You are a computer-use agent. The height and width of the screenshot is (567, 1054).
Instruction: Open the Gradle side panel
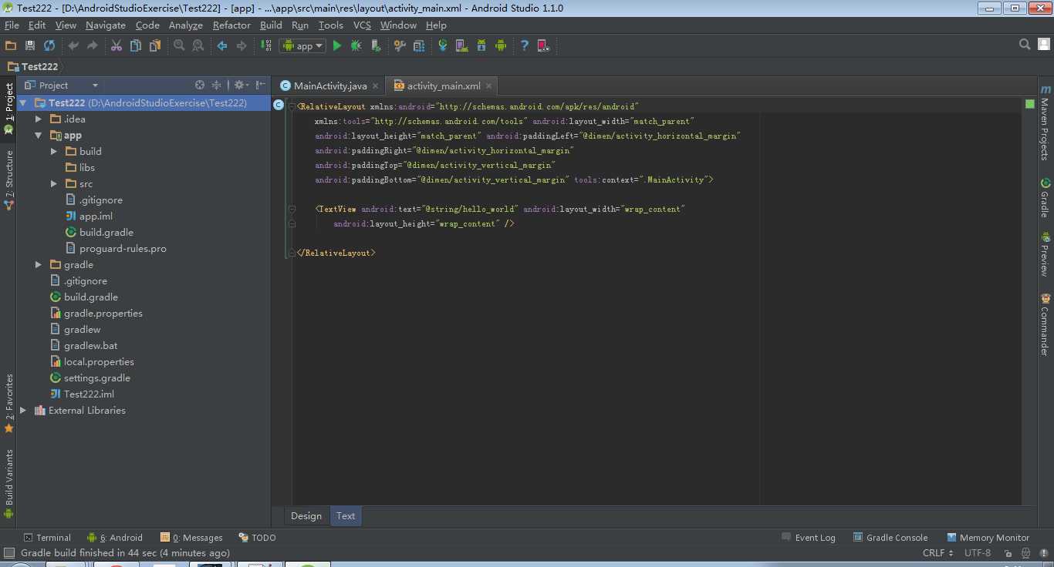point(1046,198)
